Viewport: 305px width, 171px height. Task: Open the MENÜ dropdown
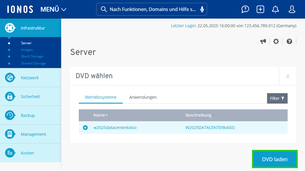(53, 9)
